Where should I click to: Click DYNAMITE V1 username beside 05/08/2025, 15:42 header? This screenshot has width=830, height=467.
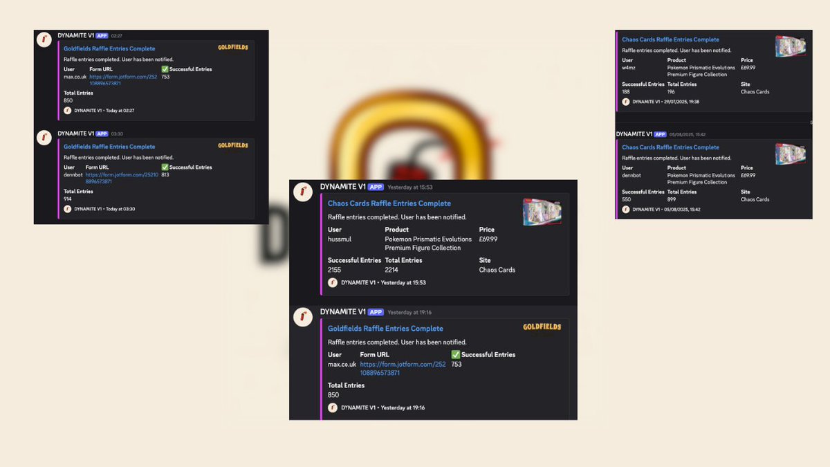coord(634,134)
